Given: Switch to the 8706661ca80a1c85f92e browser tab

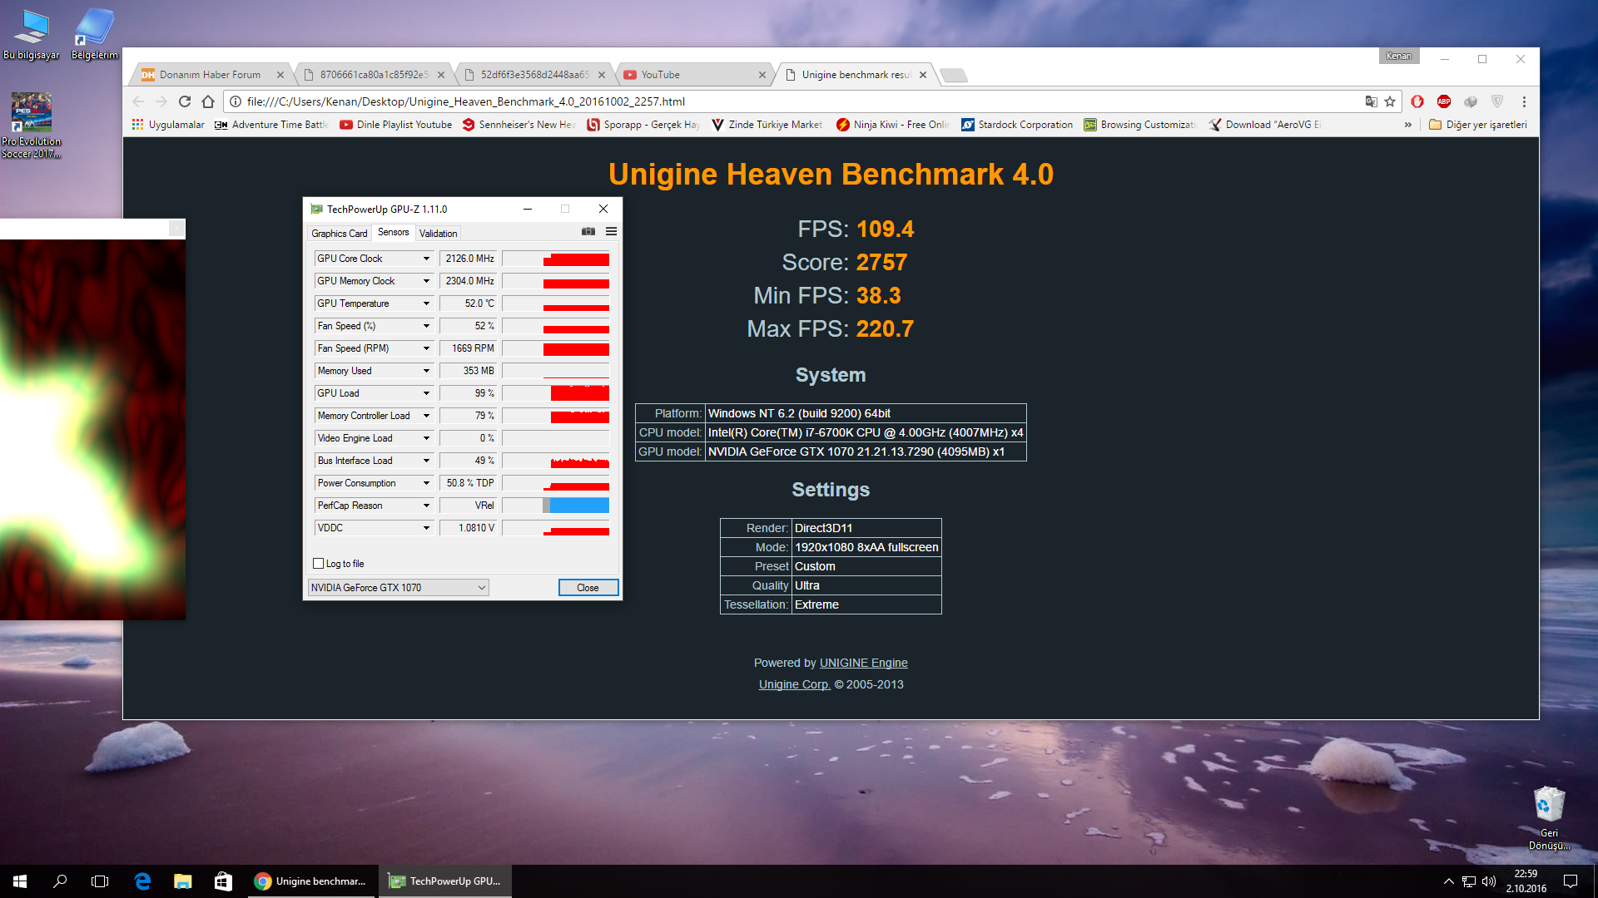Looking at the screenshot, I should (374, 75).
